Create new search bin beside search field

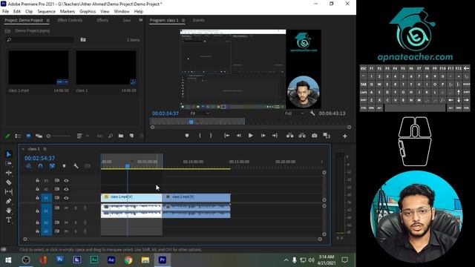tap(83, 39)
